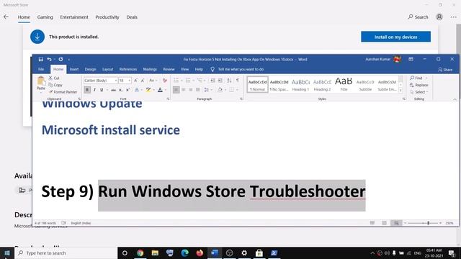Switch to the Mailings ribbon tab

[x=150, y=69]
